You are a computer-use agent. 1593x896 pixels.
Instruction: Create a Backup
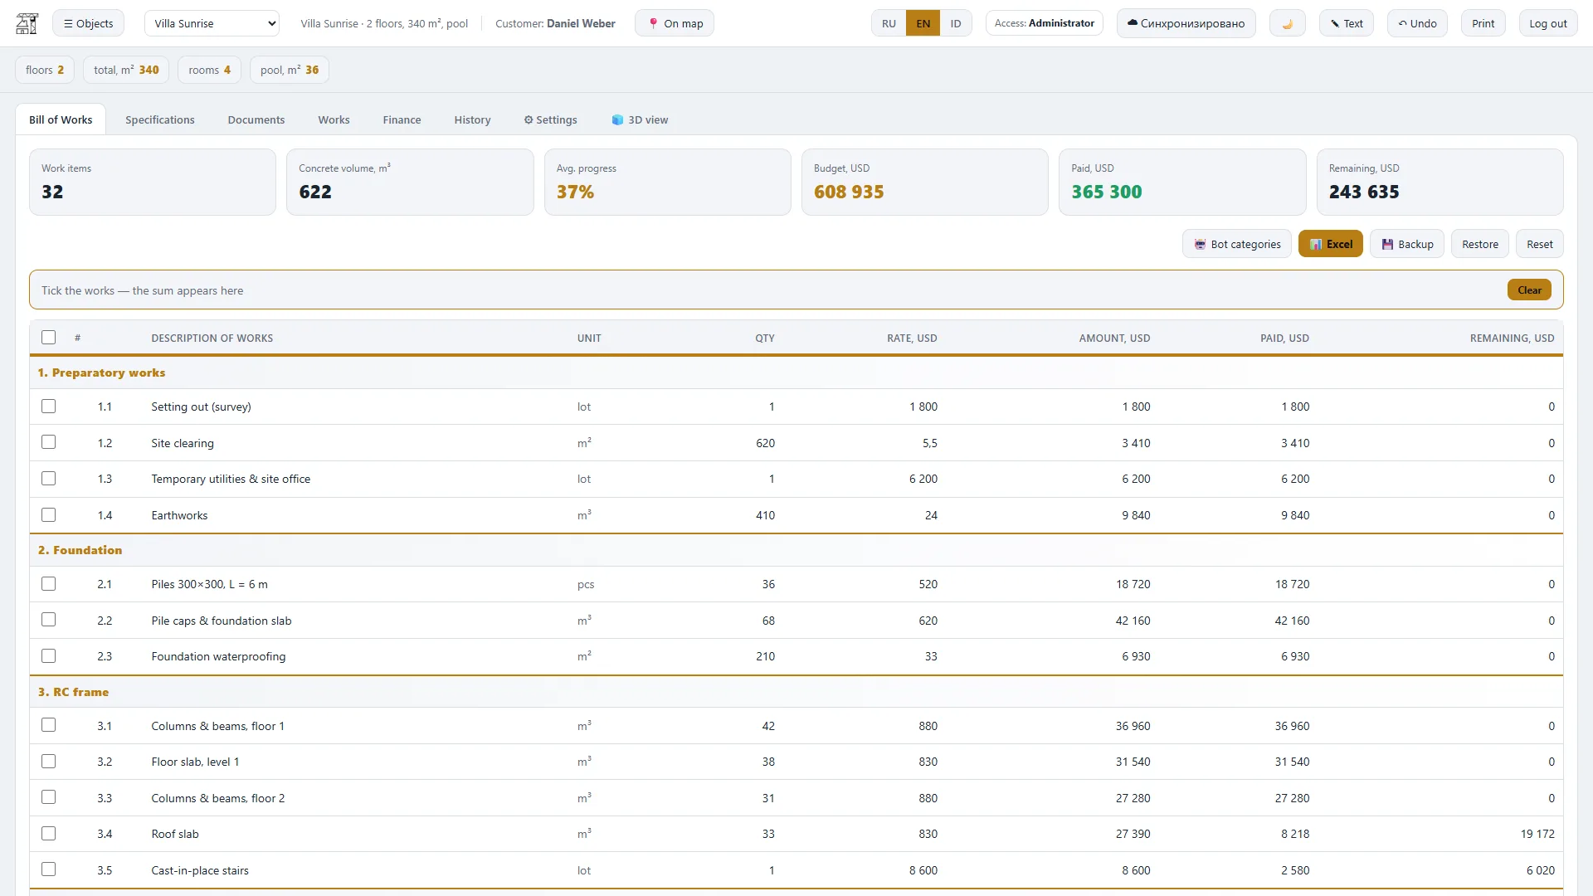(1406, 244)
